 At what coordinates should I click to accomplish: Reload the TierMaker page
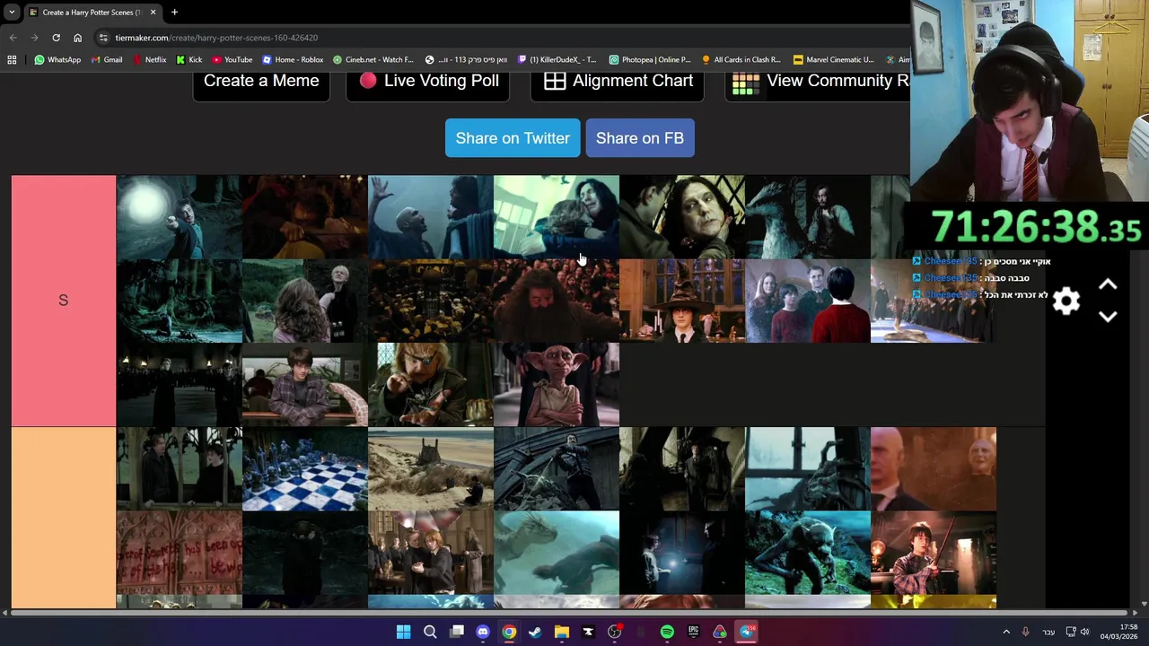coord(56,38)
